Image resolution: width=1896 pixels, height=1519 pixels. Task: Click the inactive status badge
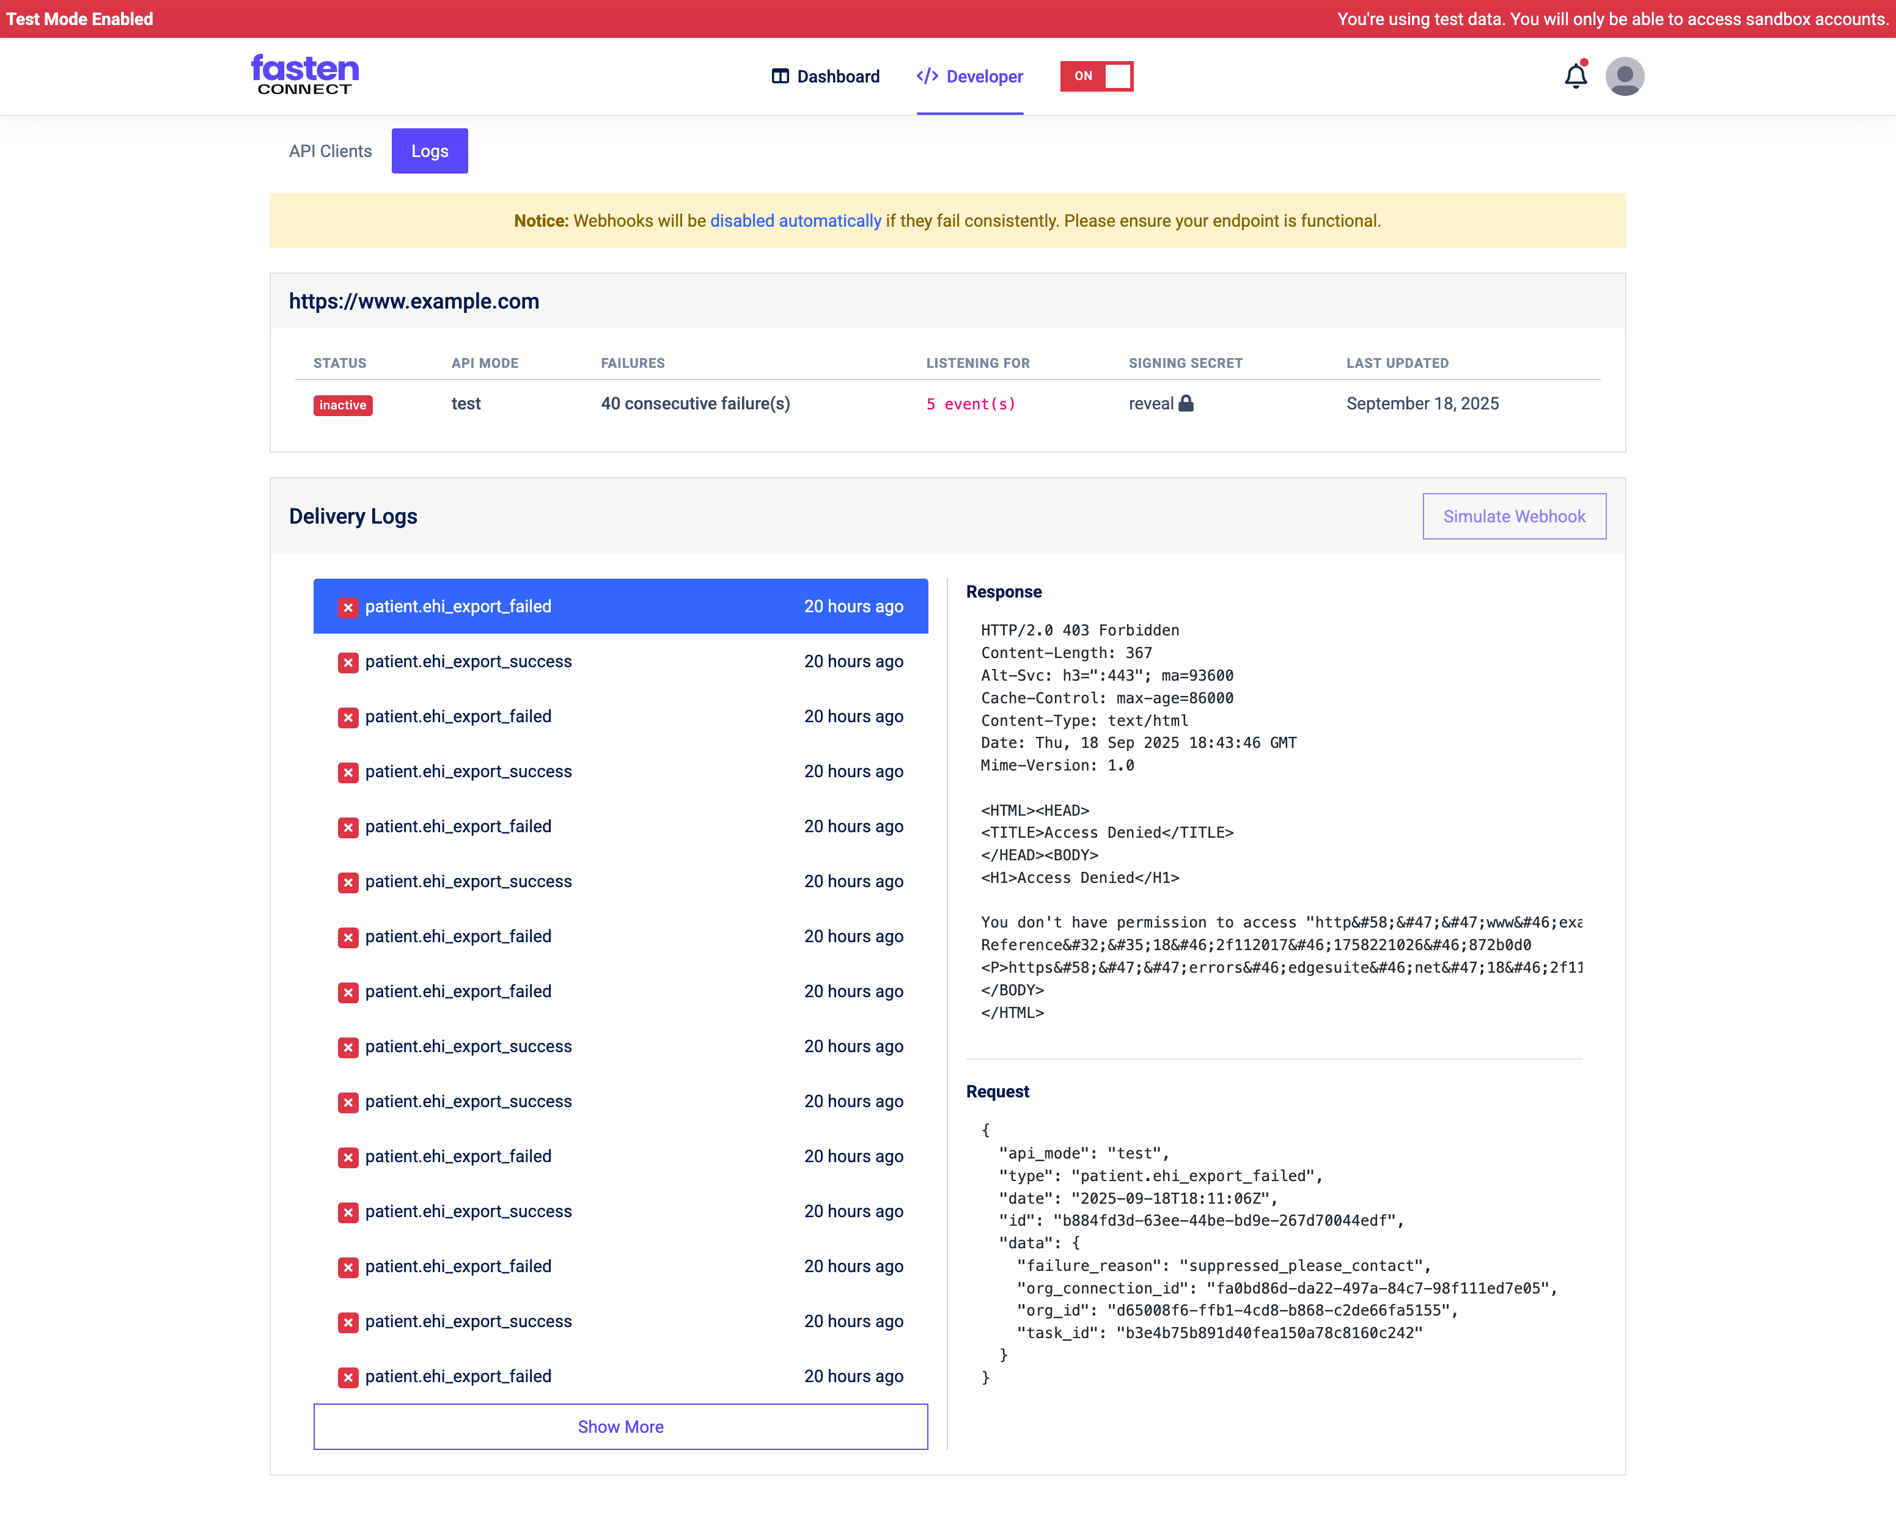342,405
